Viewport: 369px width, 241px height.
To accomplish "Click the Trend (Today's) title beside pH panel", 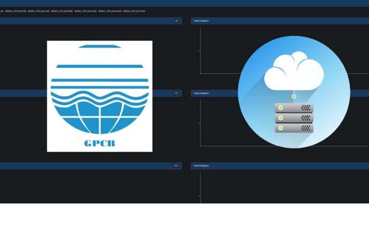I will coord(201,21).
